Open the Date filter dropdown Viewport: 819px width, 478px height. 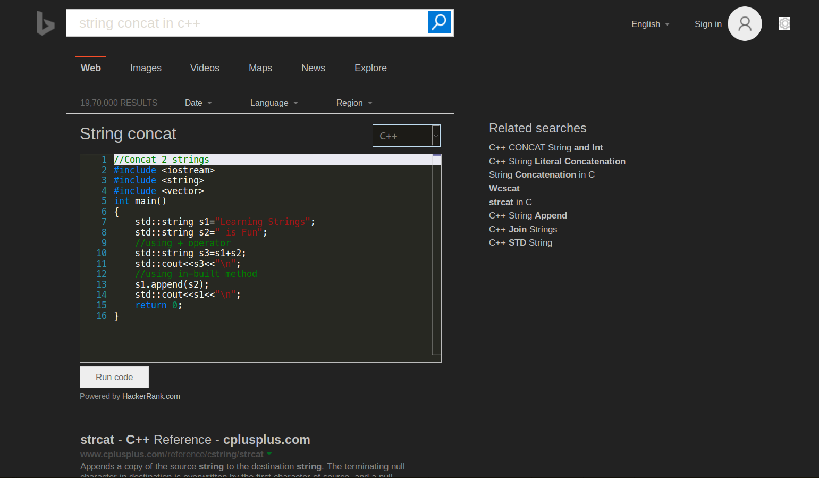pyautogui.click(x=198, y=103)
